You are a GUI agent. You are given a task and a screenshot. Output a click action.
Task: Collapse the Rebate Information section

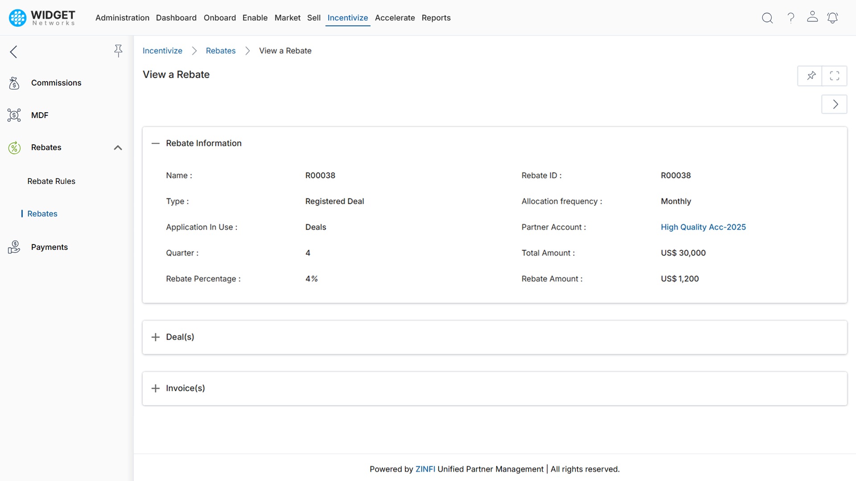pyautogui.click(x=155, y=143)
